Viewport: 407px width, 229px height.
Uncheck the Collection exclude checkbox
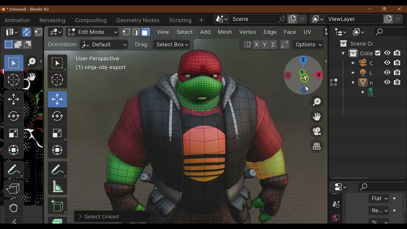point(378,53)
